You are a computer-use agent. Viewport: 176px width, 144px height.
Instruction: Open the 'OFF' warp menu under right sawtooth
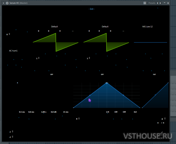pyautogui.click(x=102, y=74)
